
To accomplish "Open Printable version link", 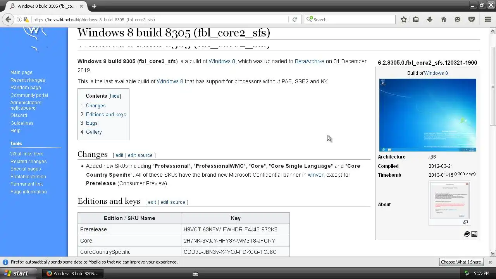I will (28, 177).
